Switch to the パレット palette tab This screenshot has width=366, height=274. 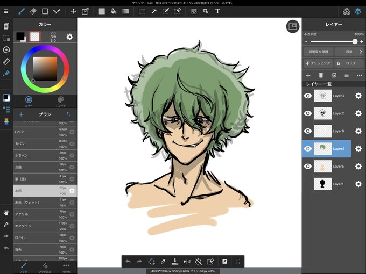tap(61, 102)
